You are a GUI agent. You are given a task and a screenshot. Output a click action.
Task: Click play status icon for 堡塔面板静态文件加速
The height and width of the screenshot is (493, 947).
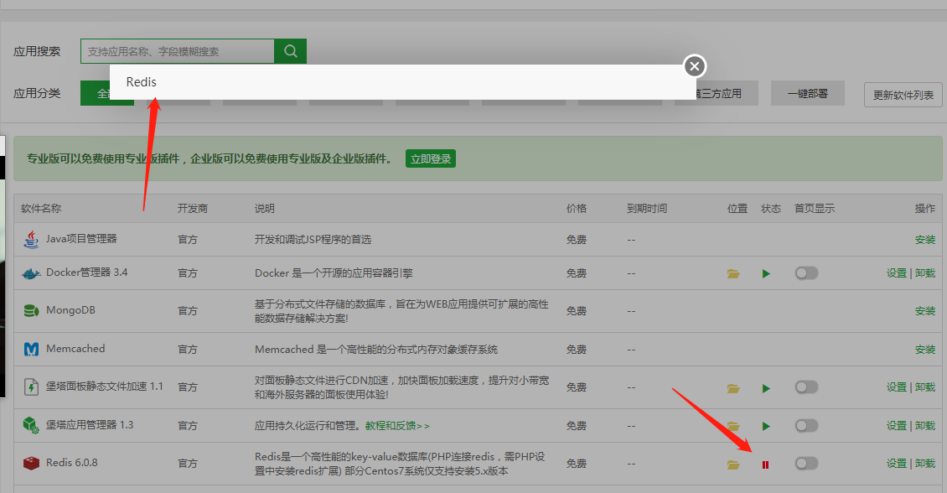pyautogui.click(x=766, y=388)
